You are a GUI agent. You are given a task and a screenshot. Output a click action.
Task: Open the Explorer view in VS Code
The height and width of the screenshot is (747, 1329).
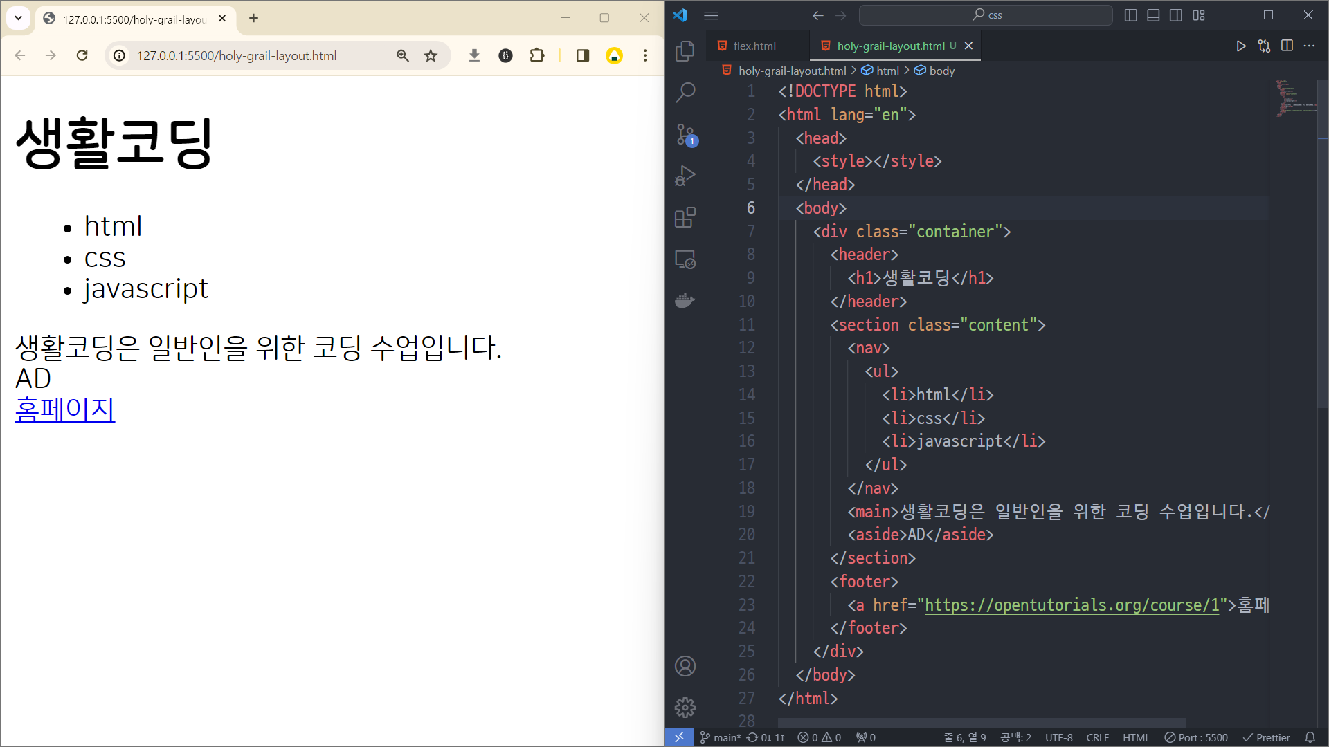685,50
